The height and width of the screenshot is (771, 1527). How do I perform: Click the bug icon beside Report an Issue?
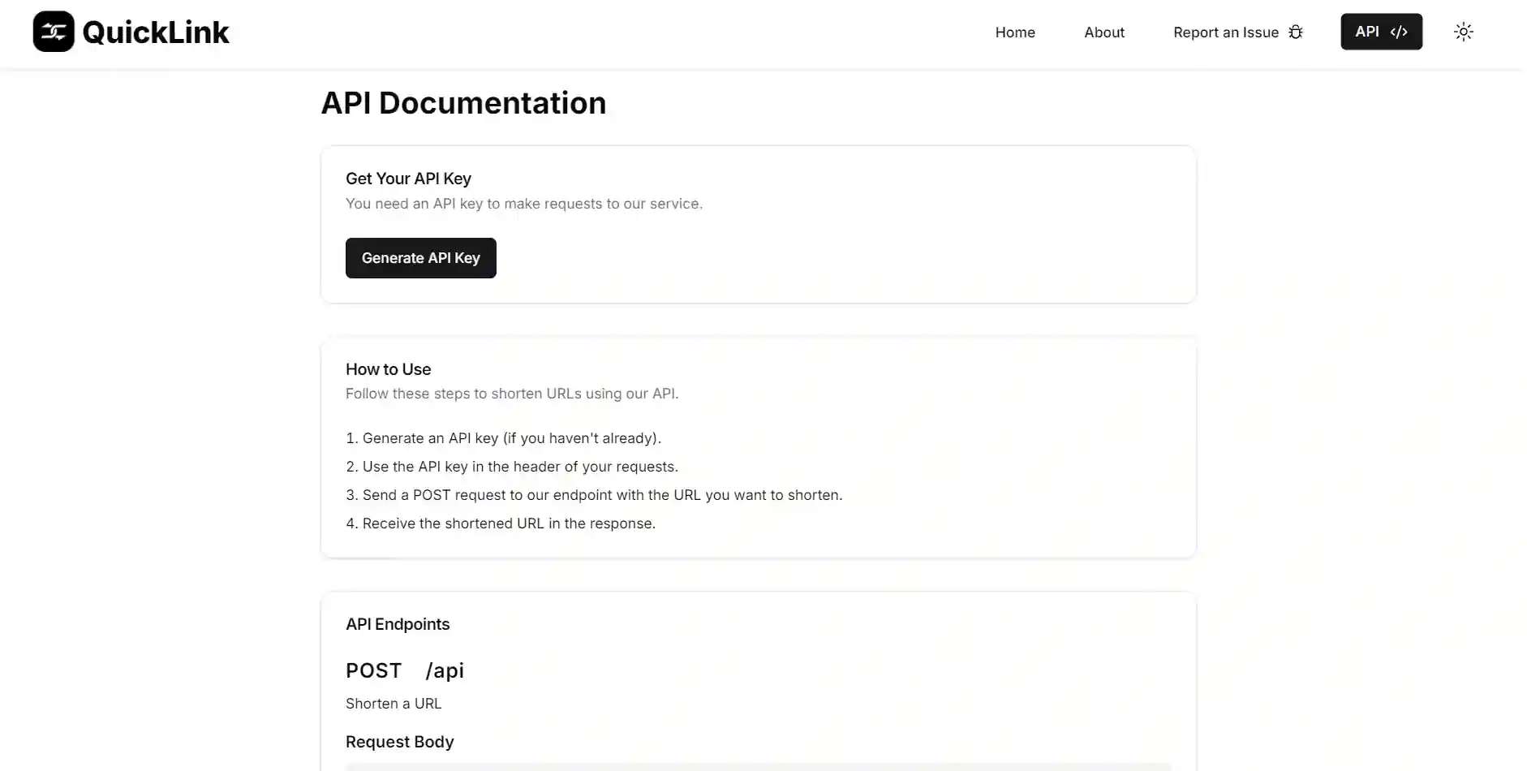tap(1296, 32)
